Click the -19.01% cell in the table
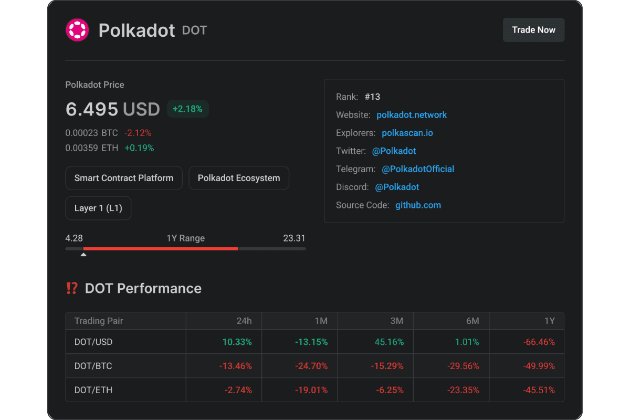The image size is (630, 420). click(311, 390)
